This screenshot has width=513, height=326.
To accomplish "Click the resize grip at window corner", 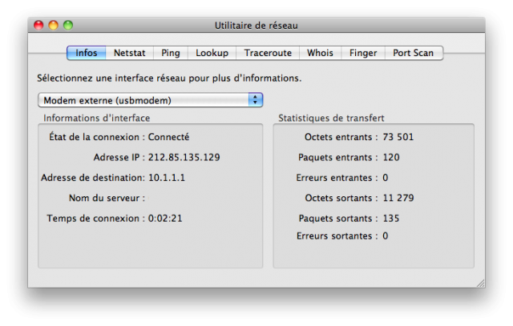I will [x=480, y=283].
